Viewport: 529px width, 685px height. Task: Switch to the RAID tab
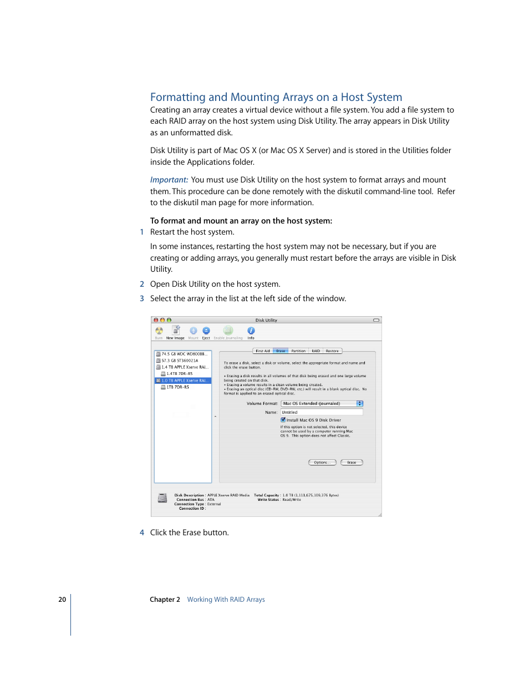point(316,351)
